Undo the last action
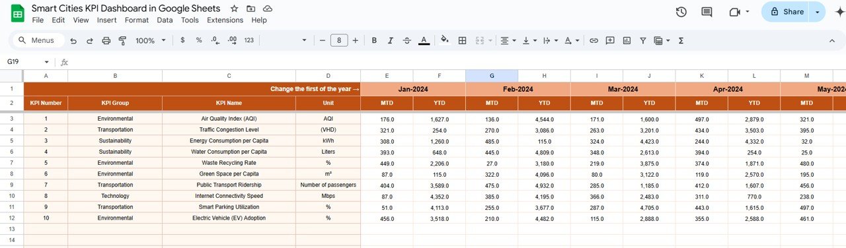Screen dimensions: 846x248 pyautogui.click(x=73, y=40)
